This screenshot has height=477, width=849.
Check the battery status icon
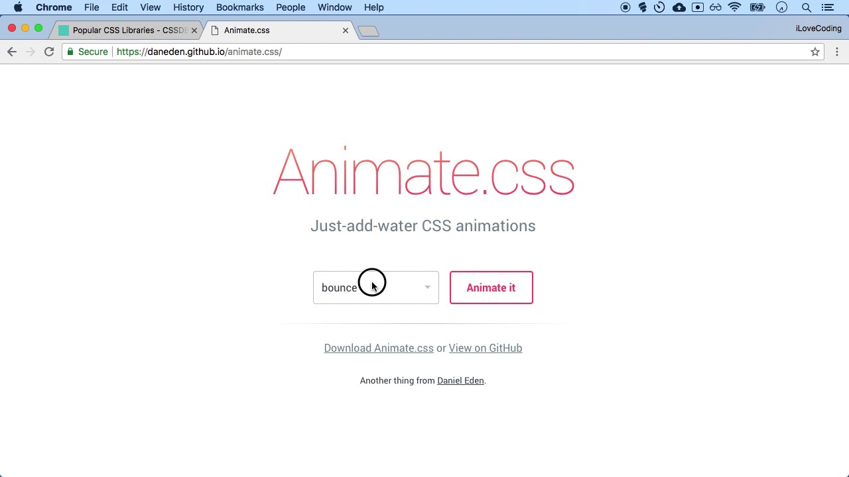click(757, 7)
